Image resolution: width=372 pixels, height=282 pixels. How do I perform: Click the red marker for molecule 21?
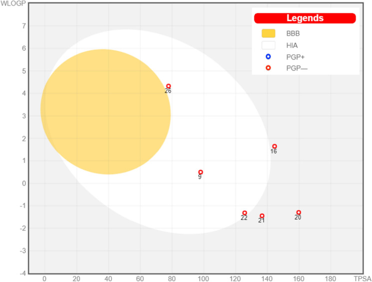click(262, 215)
